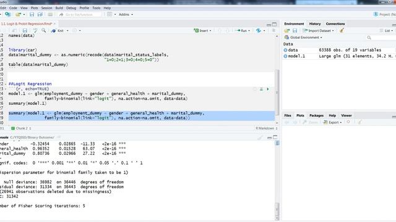Screen dimensions: 396x222
Task: Click the open file folder icon
Action: [x=18, y=14]
